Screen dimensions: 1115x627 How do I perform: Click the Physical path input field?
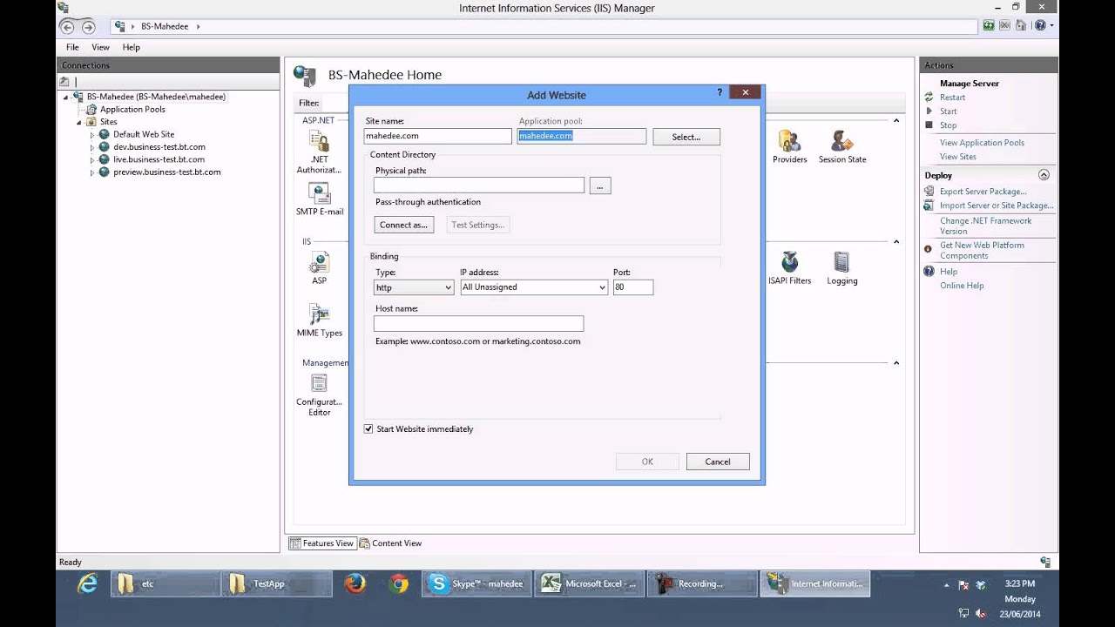pos(479,185)
